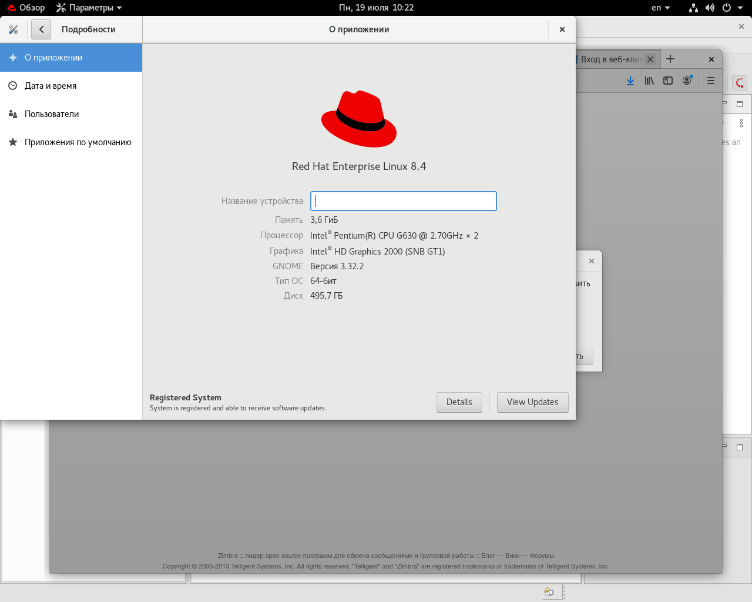Click the users icon beside Пользователи
This screenshot has height=602, width=752.
[x=12, y=114]
